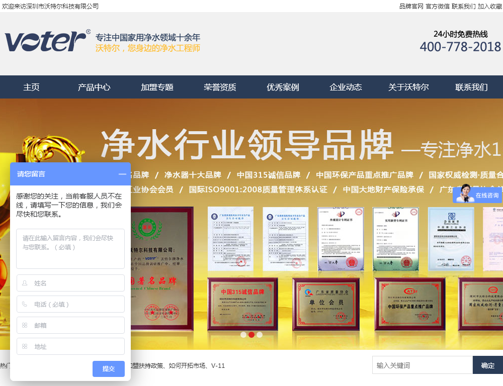The width and height of the screenshot is (503, 386).
Task: Open 企业动态 menu item
Action: (346, 87)
